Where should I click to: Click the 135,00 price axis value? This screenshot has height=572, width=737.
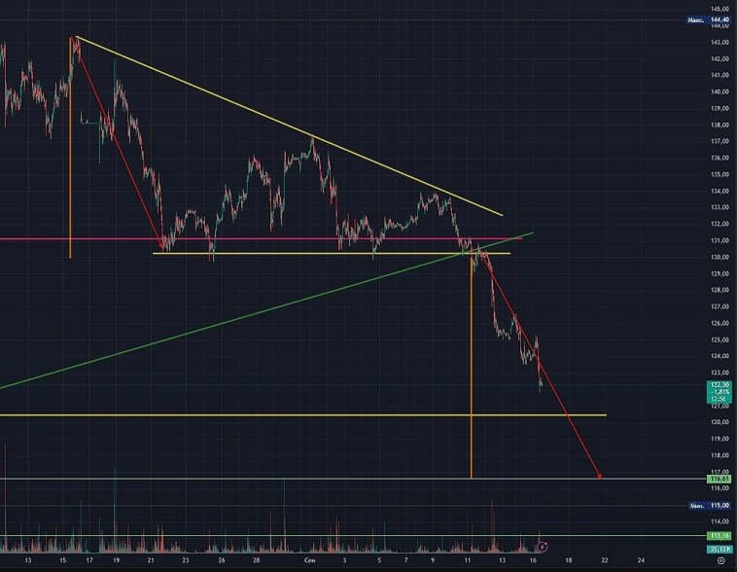pyautogui.click(x=719, y=174)
